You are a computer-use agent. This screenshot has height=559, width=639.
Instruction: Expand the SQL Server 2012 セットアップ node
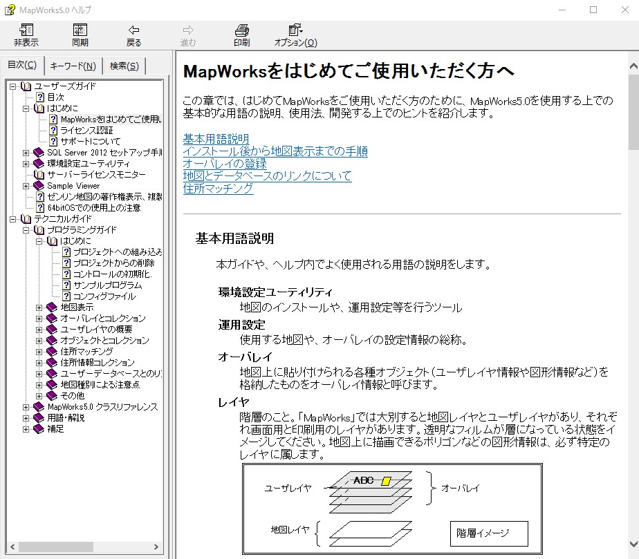coord(26,153)
